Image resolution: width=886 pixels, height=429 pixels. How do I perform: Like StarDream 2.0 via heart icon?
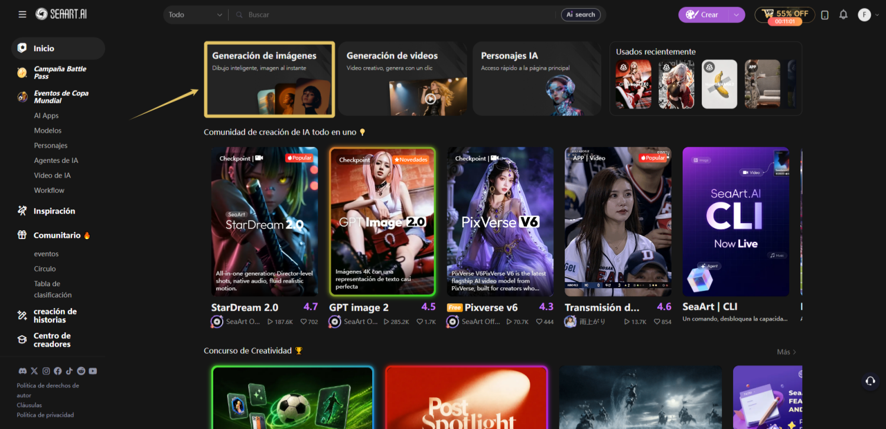coord(304,322)
